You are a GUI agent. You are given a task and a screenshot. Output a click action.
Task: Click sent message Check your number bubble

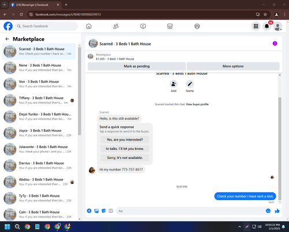pos(245,196)
